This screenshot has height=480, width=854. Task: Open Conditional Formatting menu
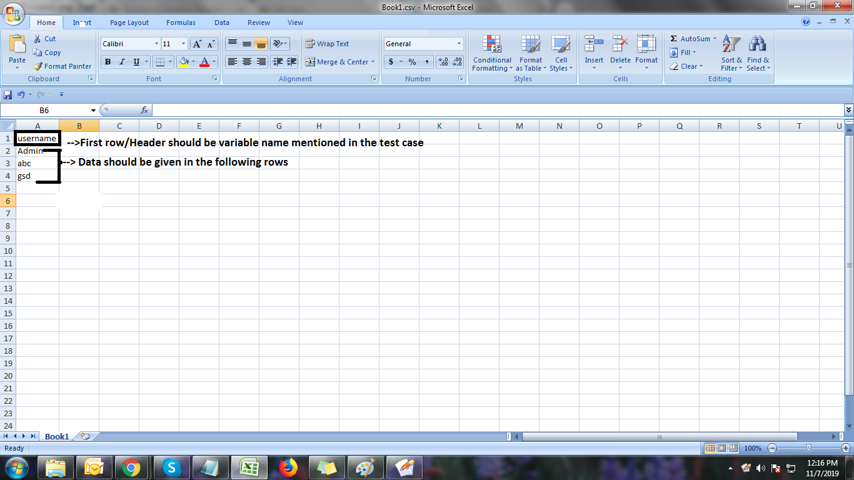pyautogui.click(x=492, y=54)
